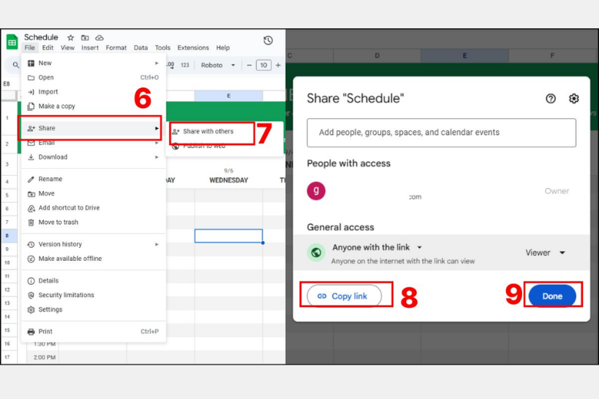The image size is (599, 399).
Task: Click column E header in left sheet
Action: click(x=228, y=96)
